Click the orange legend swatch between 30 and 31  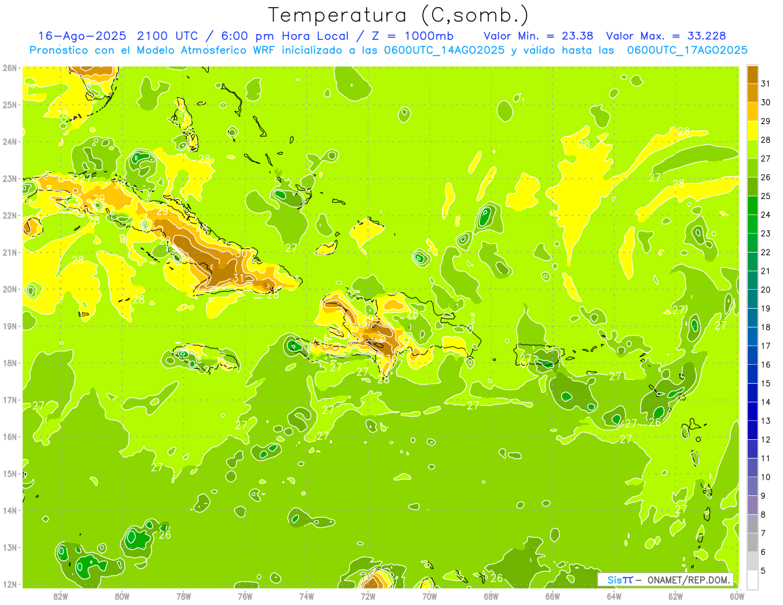[x=752, y=92]
